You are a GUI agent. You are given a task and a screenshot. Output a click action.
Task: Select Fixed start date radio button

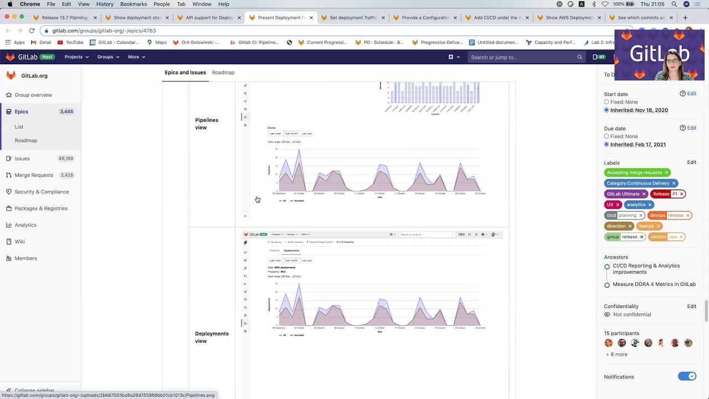(x=607, y=102)
